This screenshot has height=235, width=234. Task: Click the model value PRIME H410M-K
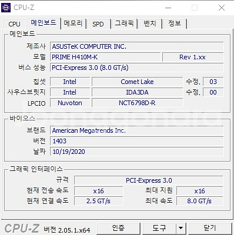[105, 57]
